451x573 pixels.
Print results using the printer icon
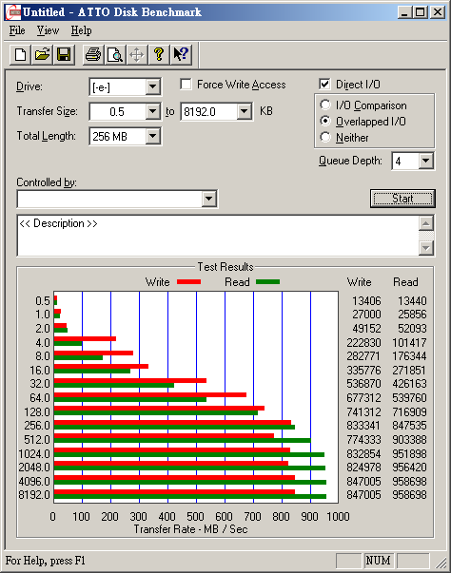point(93,55)
